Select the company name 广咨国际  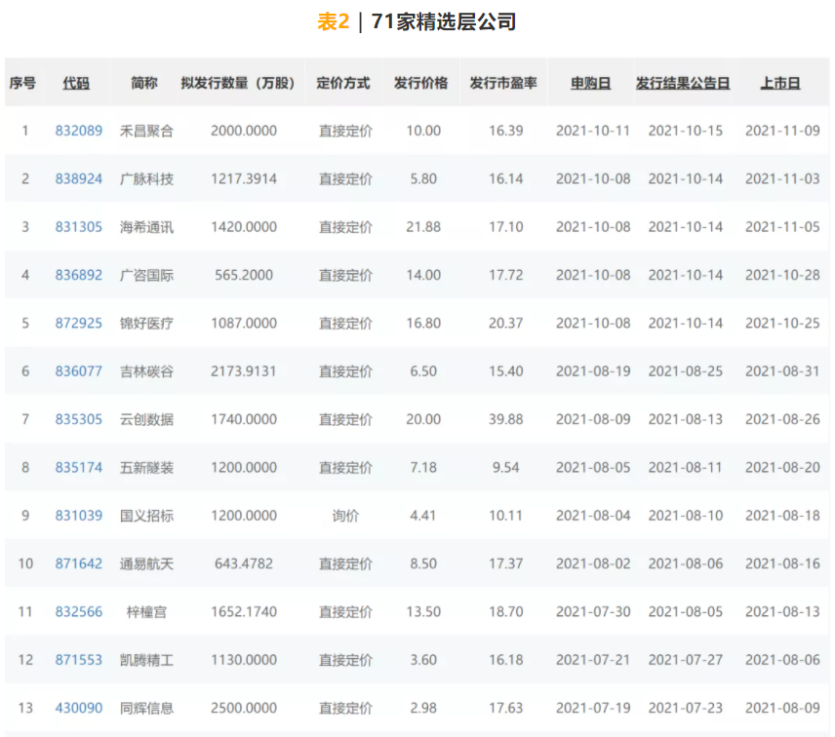pyautogui.click(x=146, y=275)
